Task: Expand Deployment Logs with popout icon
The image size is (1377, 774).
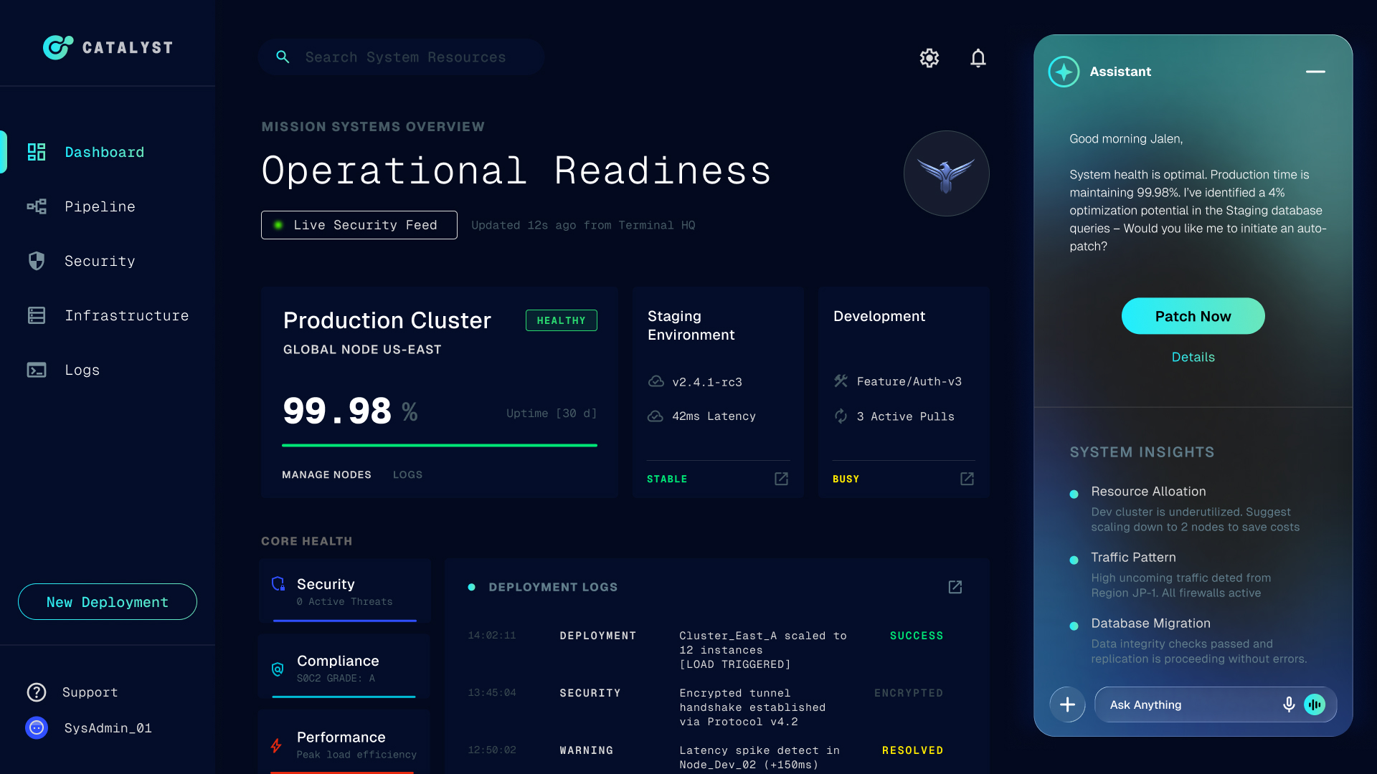Action: click(x=955, y=587)
